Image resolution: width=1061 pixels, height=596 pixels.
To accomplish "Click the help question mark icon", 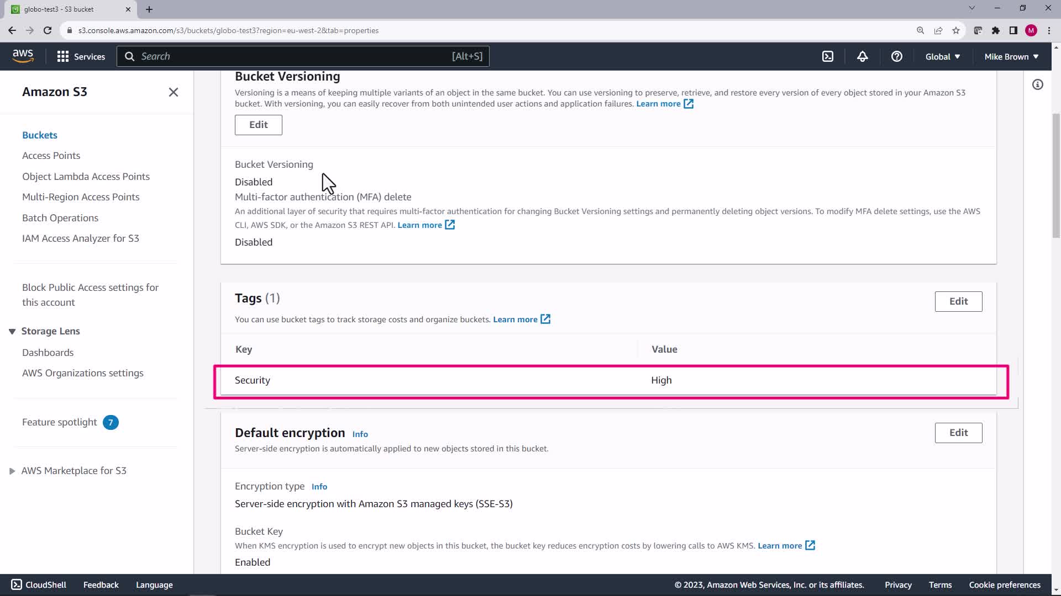I will [x=896, y=56].
